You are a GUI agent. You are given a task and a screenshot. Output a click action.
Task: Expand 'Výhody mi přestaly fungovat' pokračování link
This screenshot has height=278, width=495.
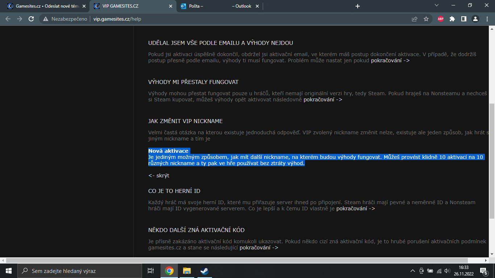pos(323,100)
